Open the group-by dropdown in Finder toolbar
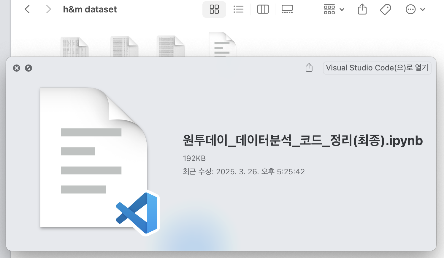The image size is (444, 258). 334,9
